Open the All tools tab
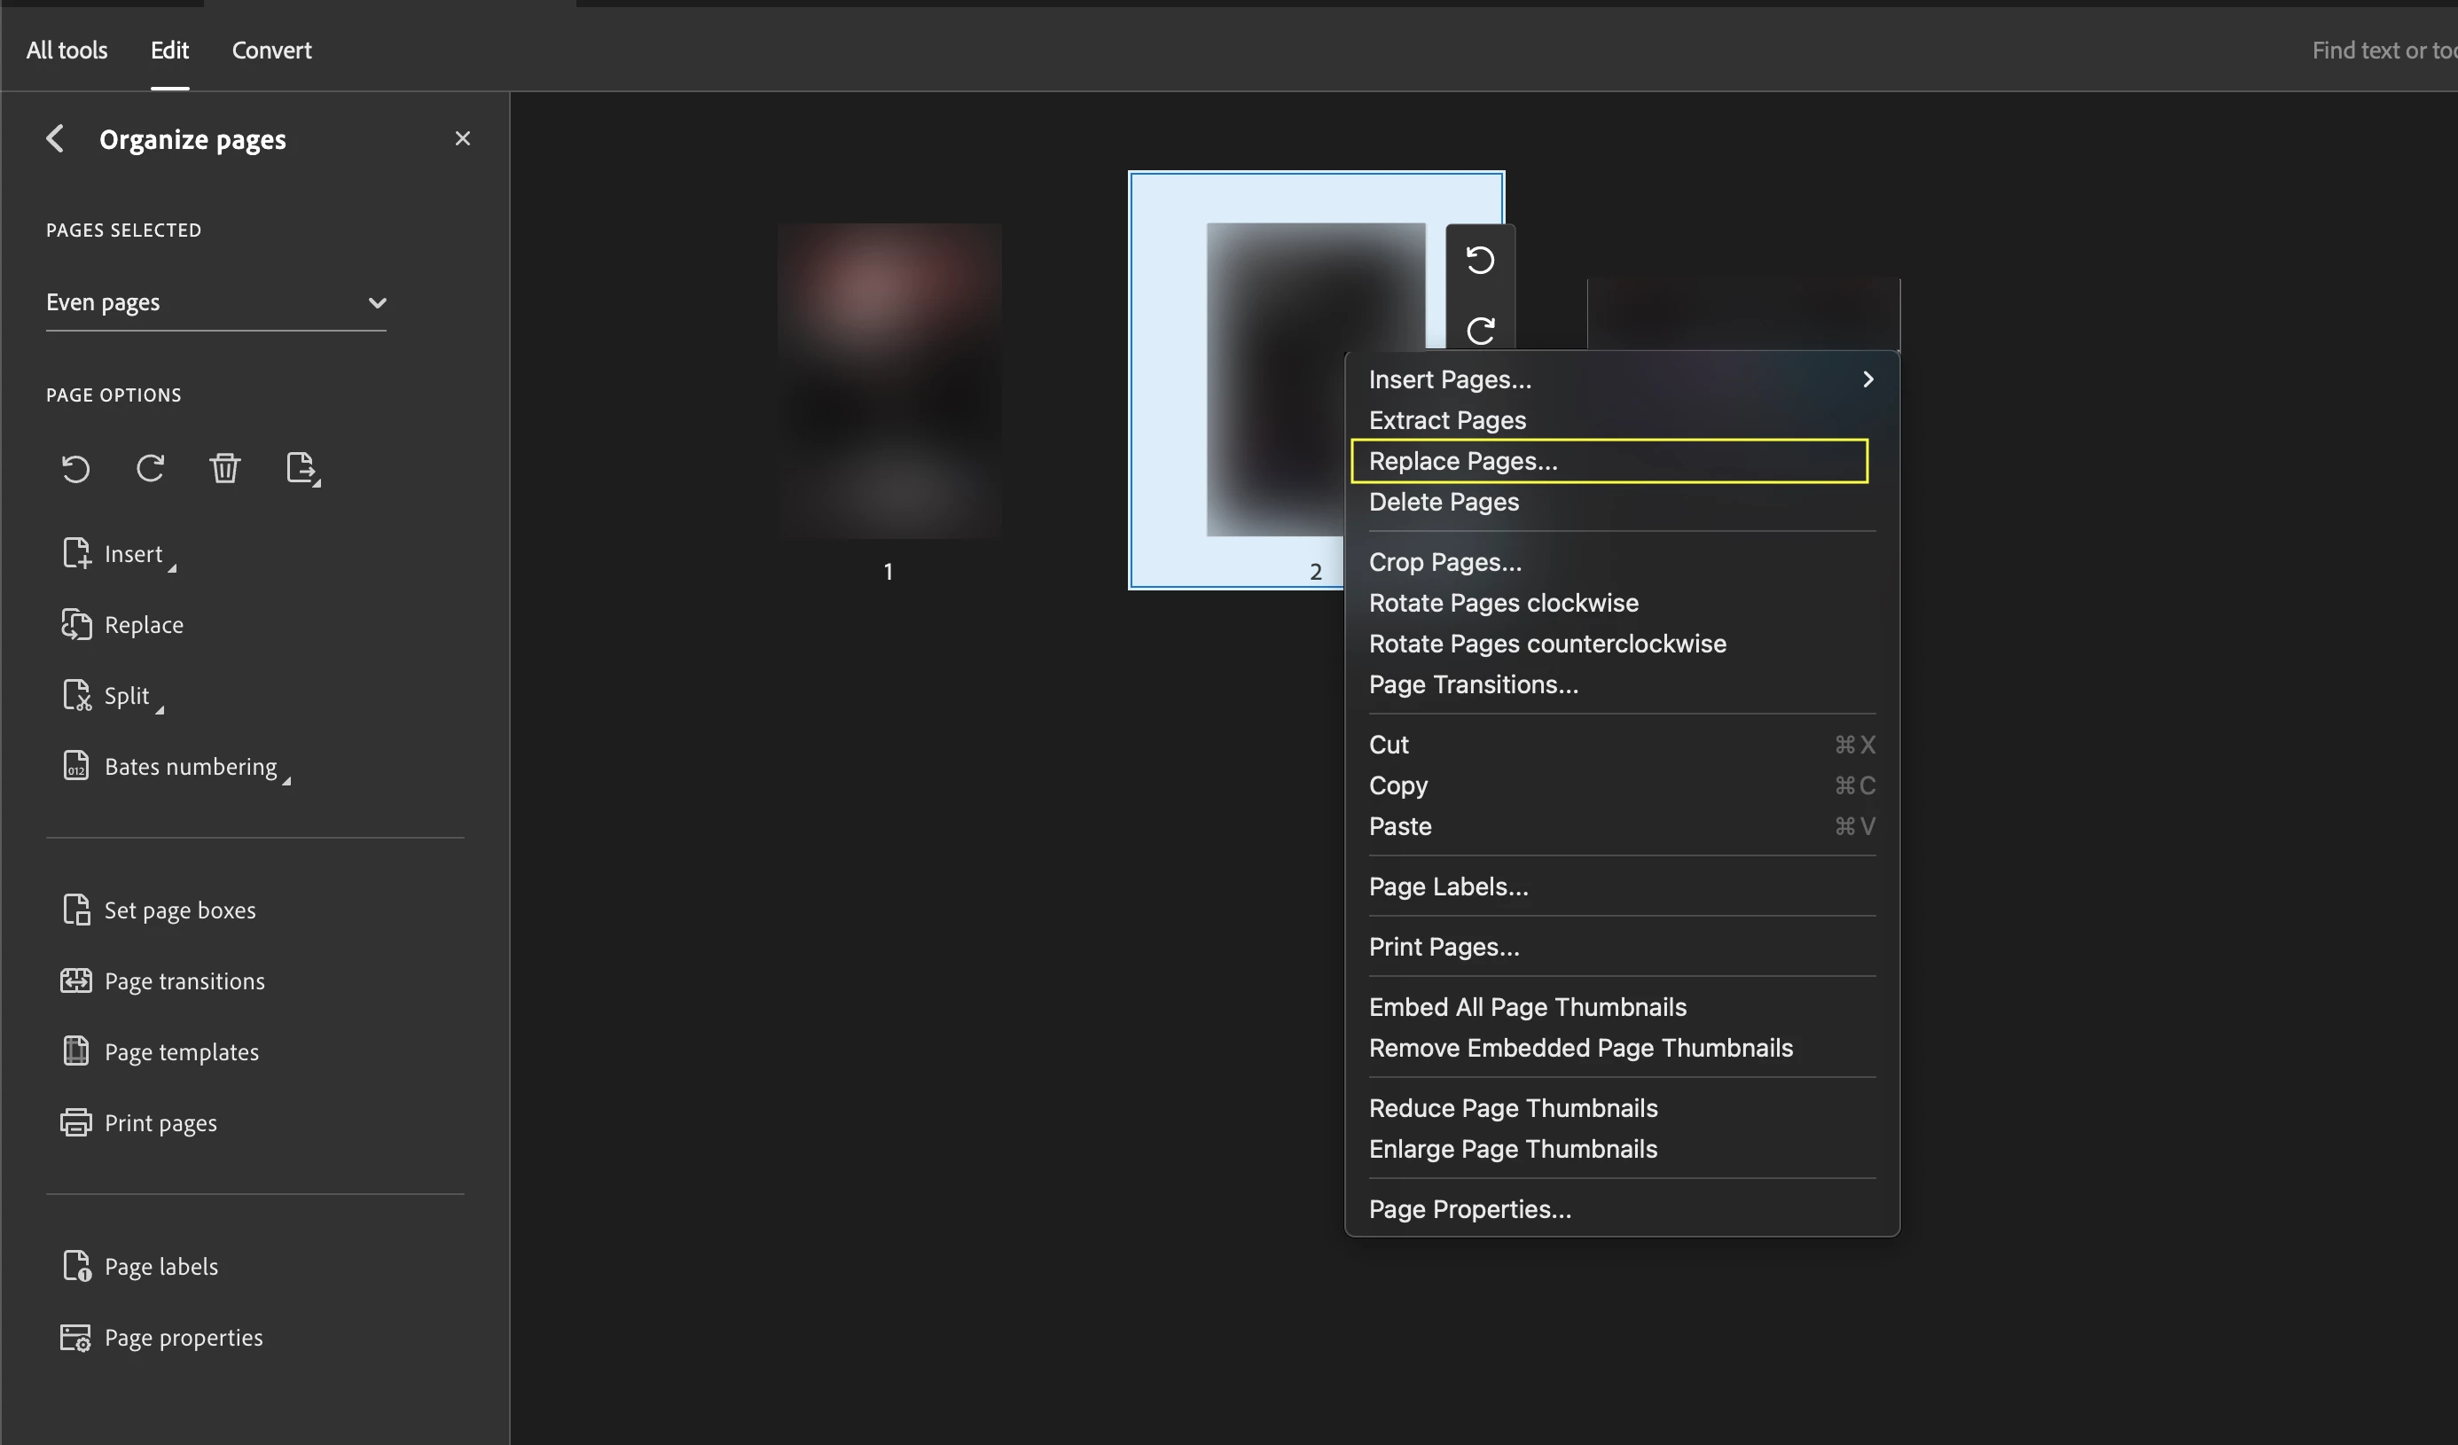This screenshot has width=2458, height=1445. click(x=67, y=50)
